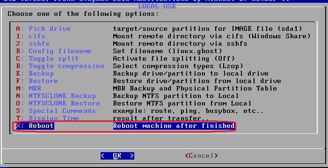Select the 'M: MBR' option
Image resolution: width=328 pixels, height=168 pixels.
point(29,89)
